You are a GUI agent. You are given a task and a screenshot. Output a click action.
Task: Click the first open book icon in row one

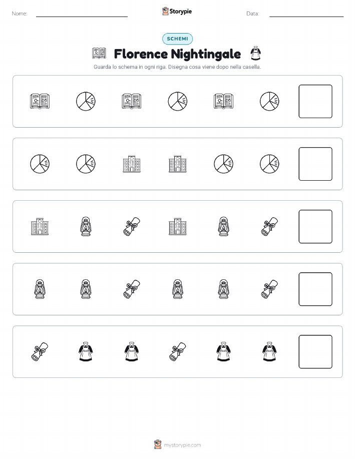coord(40,101)
